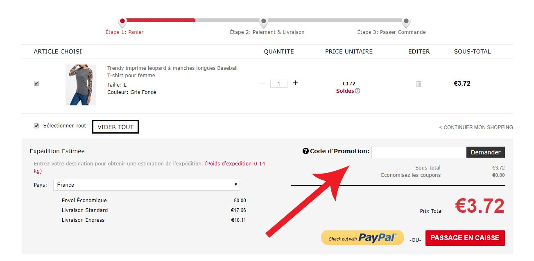Open the Trendy imprimé léopard product title link

pos(172,72)
